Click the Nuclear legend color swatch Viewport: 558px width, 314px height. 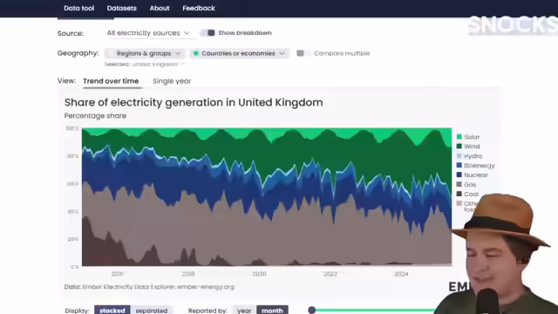(x=459, y=174)
